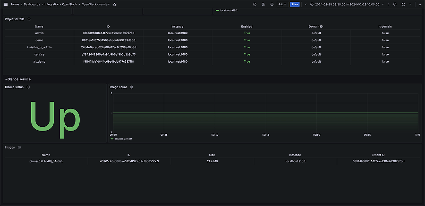Toggle localhost:9180 series in Image count legend

coord(123,139)
